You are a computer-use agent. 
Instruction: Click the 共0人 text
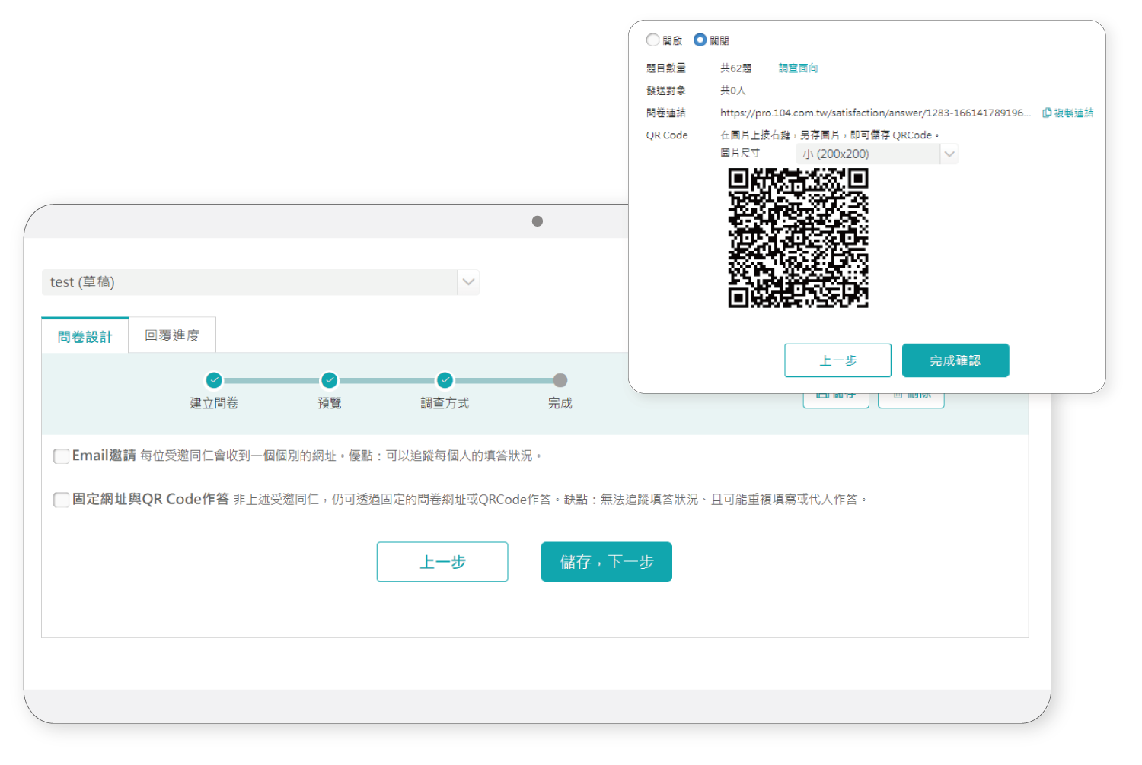pyautogui.click(x=733, y=90)
